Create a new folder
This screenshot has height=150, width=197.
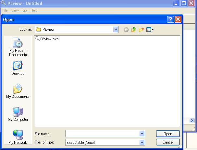141,29
